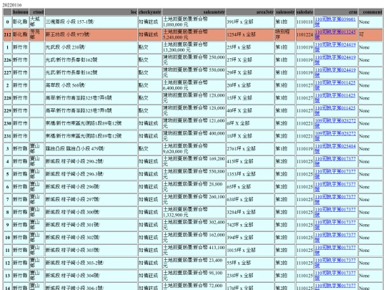Click the area3str column header
The image size is (386, 290).
250,12
